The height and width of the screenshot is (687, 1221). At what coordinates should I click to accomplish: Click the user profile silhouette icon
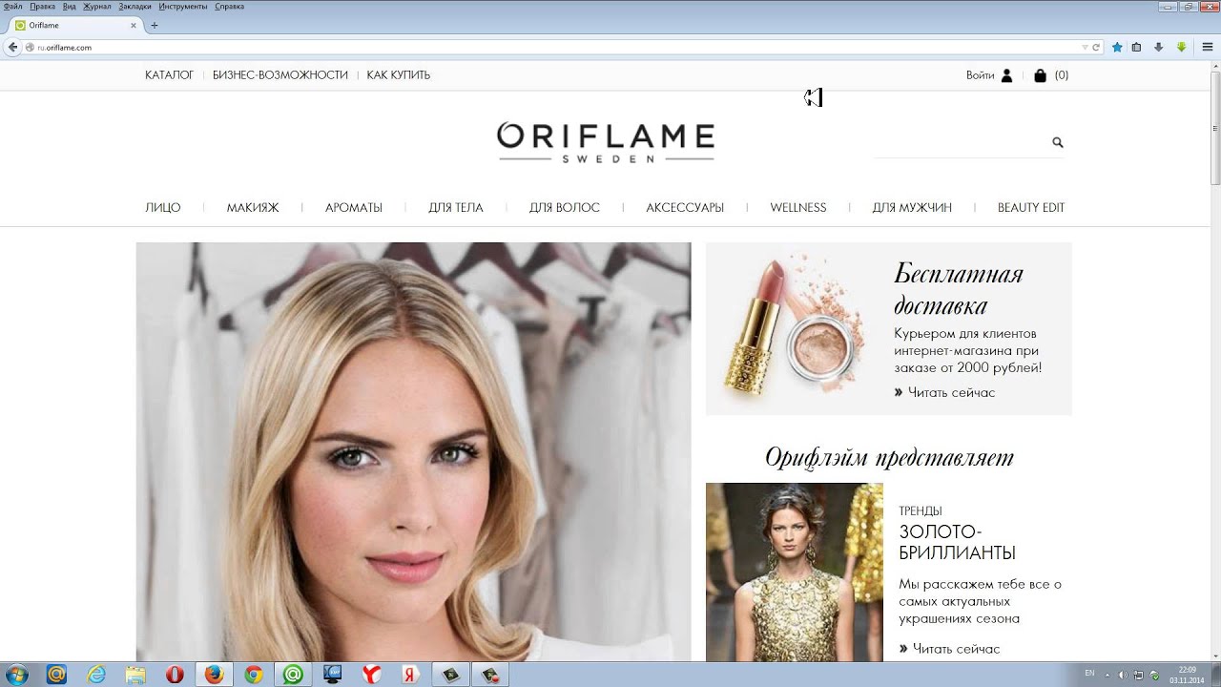coord(1006,75)
